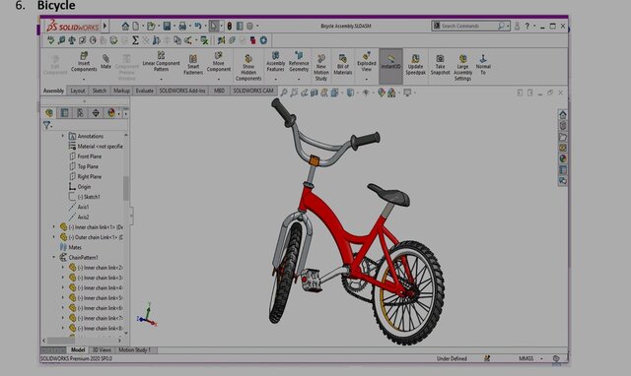The height and width of the screenshot is (376, 631).
Task: Activate the Select cursor tool
Action: 214,27
